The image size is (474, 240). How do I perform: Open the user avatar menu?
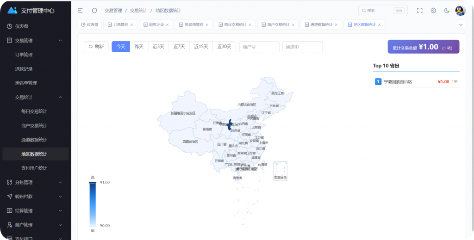[x=461, y=11]
